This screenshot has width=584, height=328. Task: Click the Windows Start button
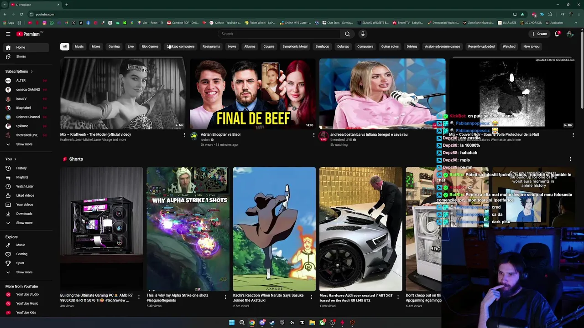tap(232, 323)
